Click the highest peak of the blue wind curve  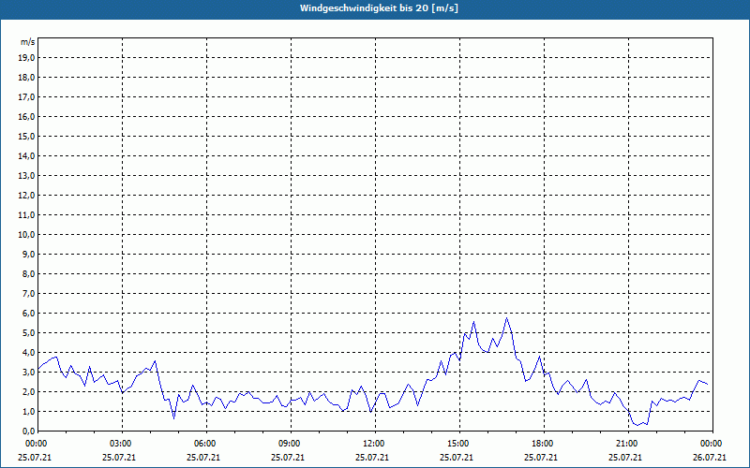506,318
